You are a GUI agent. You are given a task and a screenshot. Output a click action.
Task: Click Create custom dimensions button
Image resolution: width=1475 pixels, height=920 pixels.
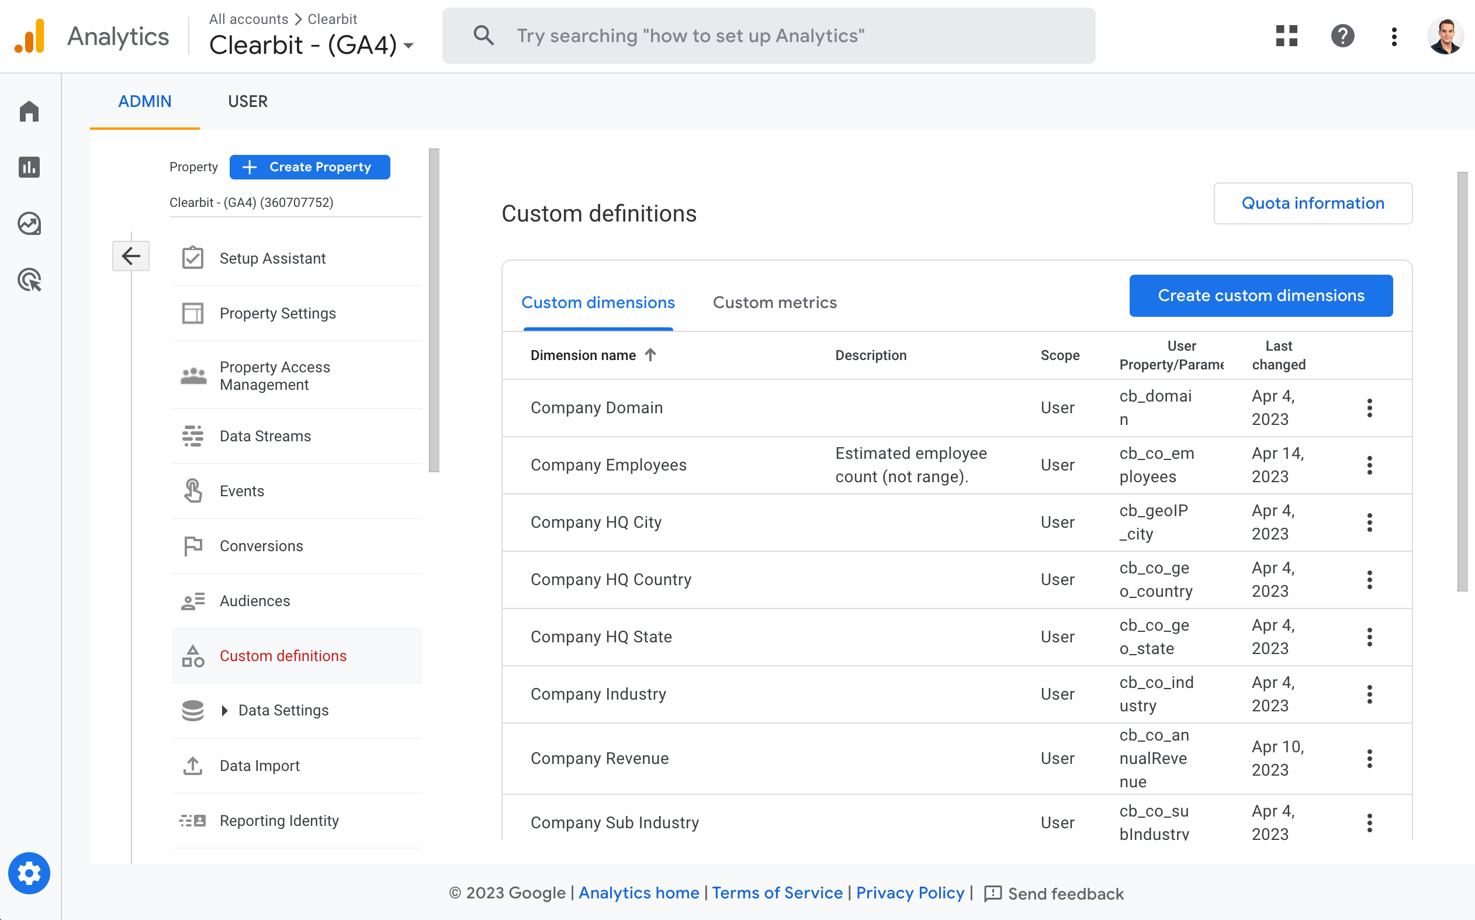[x=1261, y=295]
